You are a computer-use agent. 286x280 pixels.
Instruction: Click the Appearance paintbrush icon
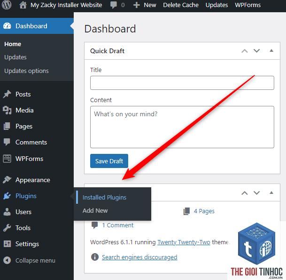click(x=7, y=180)
